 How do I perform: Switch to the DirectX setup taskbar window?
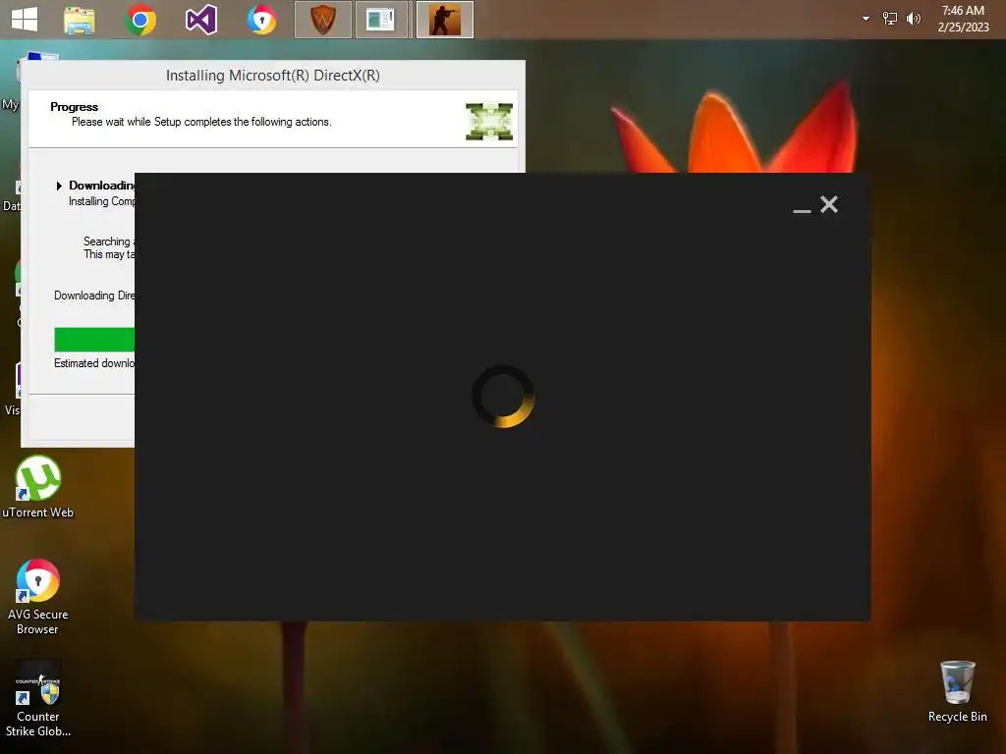(x=382, y=20)
